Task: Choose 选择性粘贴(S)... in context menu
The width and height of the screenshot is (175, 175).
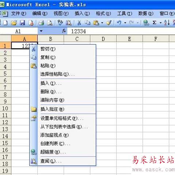Action: pos(63,74)
